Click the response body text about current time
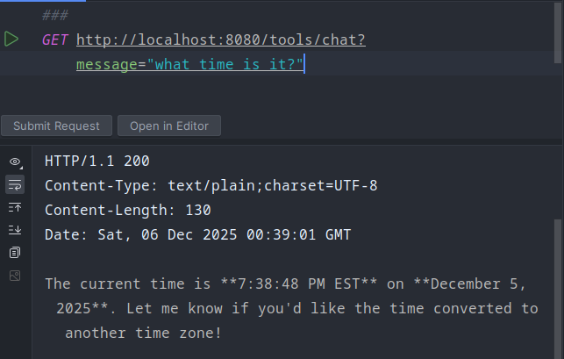The width and height of the screenshot is (564, 359). pos(289,309)
